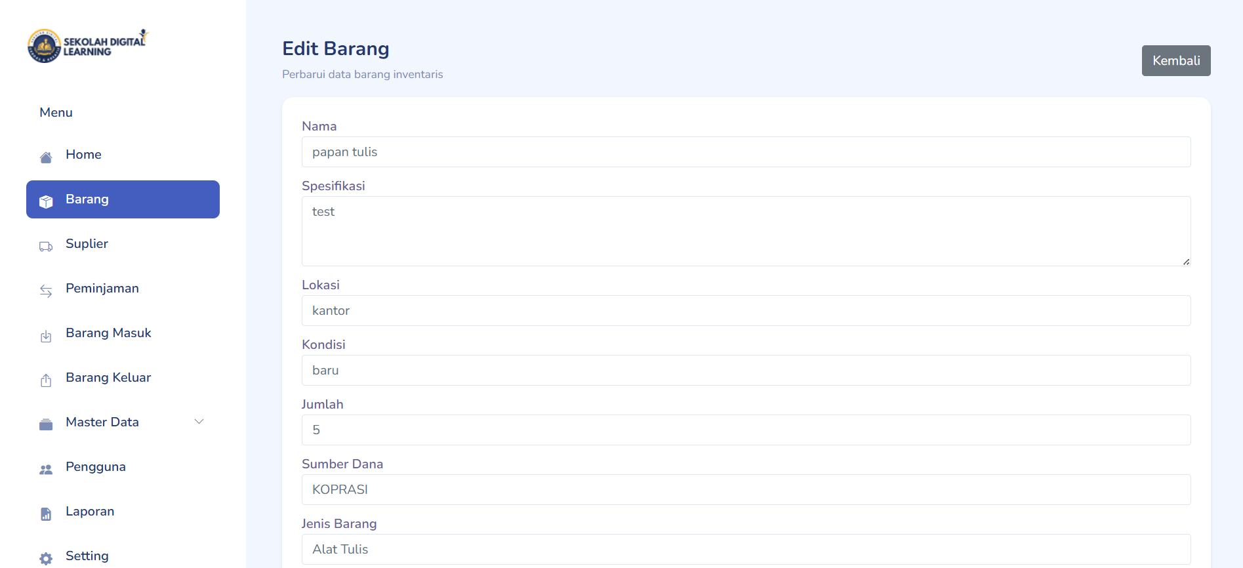
Task: Click the Jenis Barang field
Action: pos(746,550)
